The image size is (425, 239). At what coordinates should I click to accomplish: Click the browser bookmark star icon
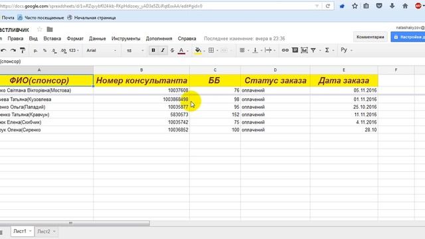355,6
